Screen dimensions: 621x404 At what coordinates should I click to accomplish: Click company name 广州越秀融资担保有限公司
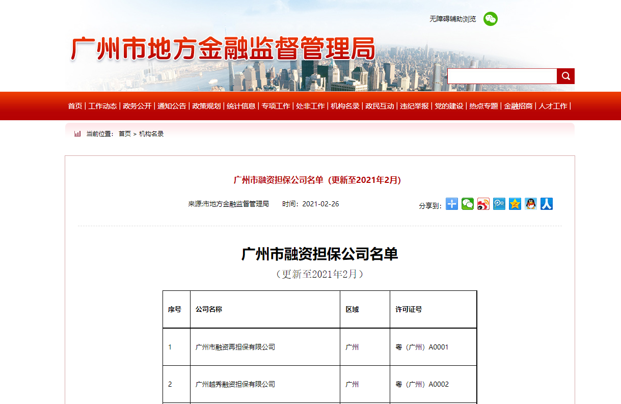pyautogui.click(x=235, y=384)
